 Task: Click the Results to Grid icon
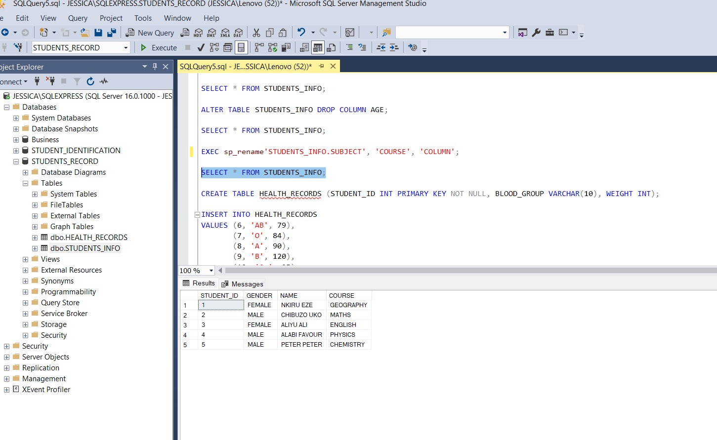pyautogui.click(x=318, y=47)
